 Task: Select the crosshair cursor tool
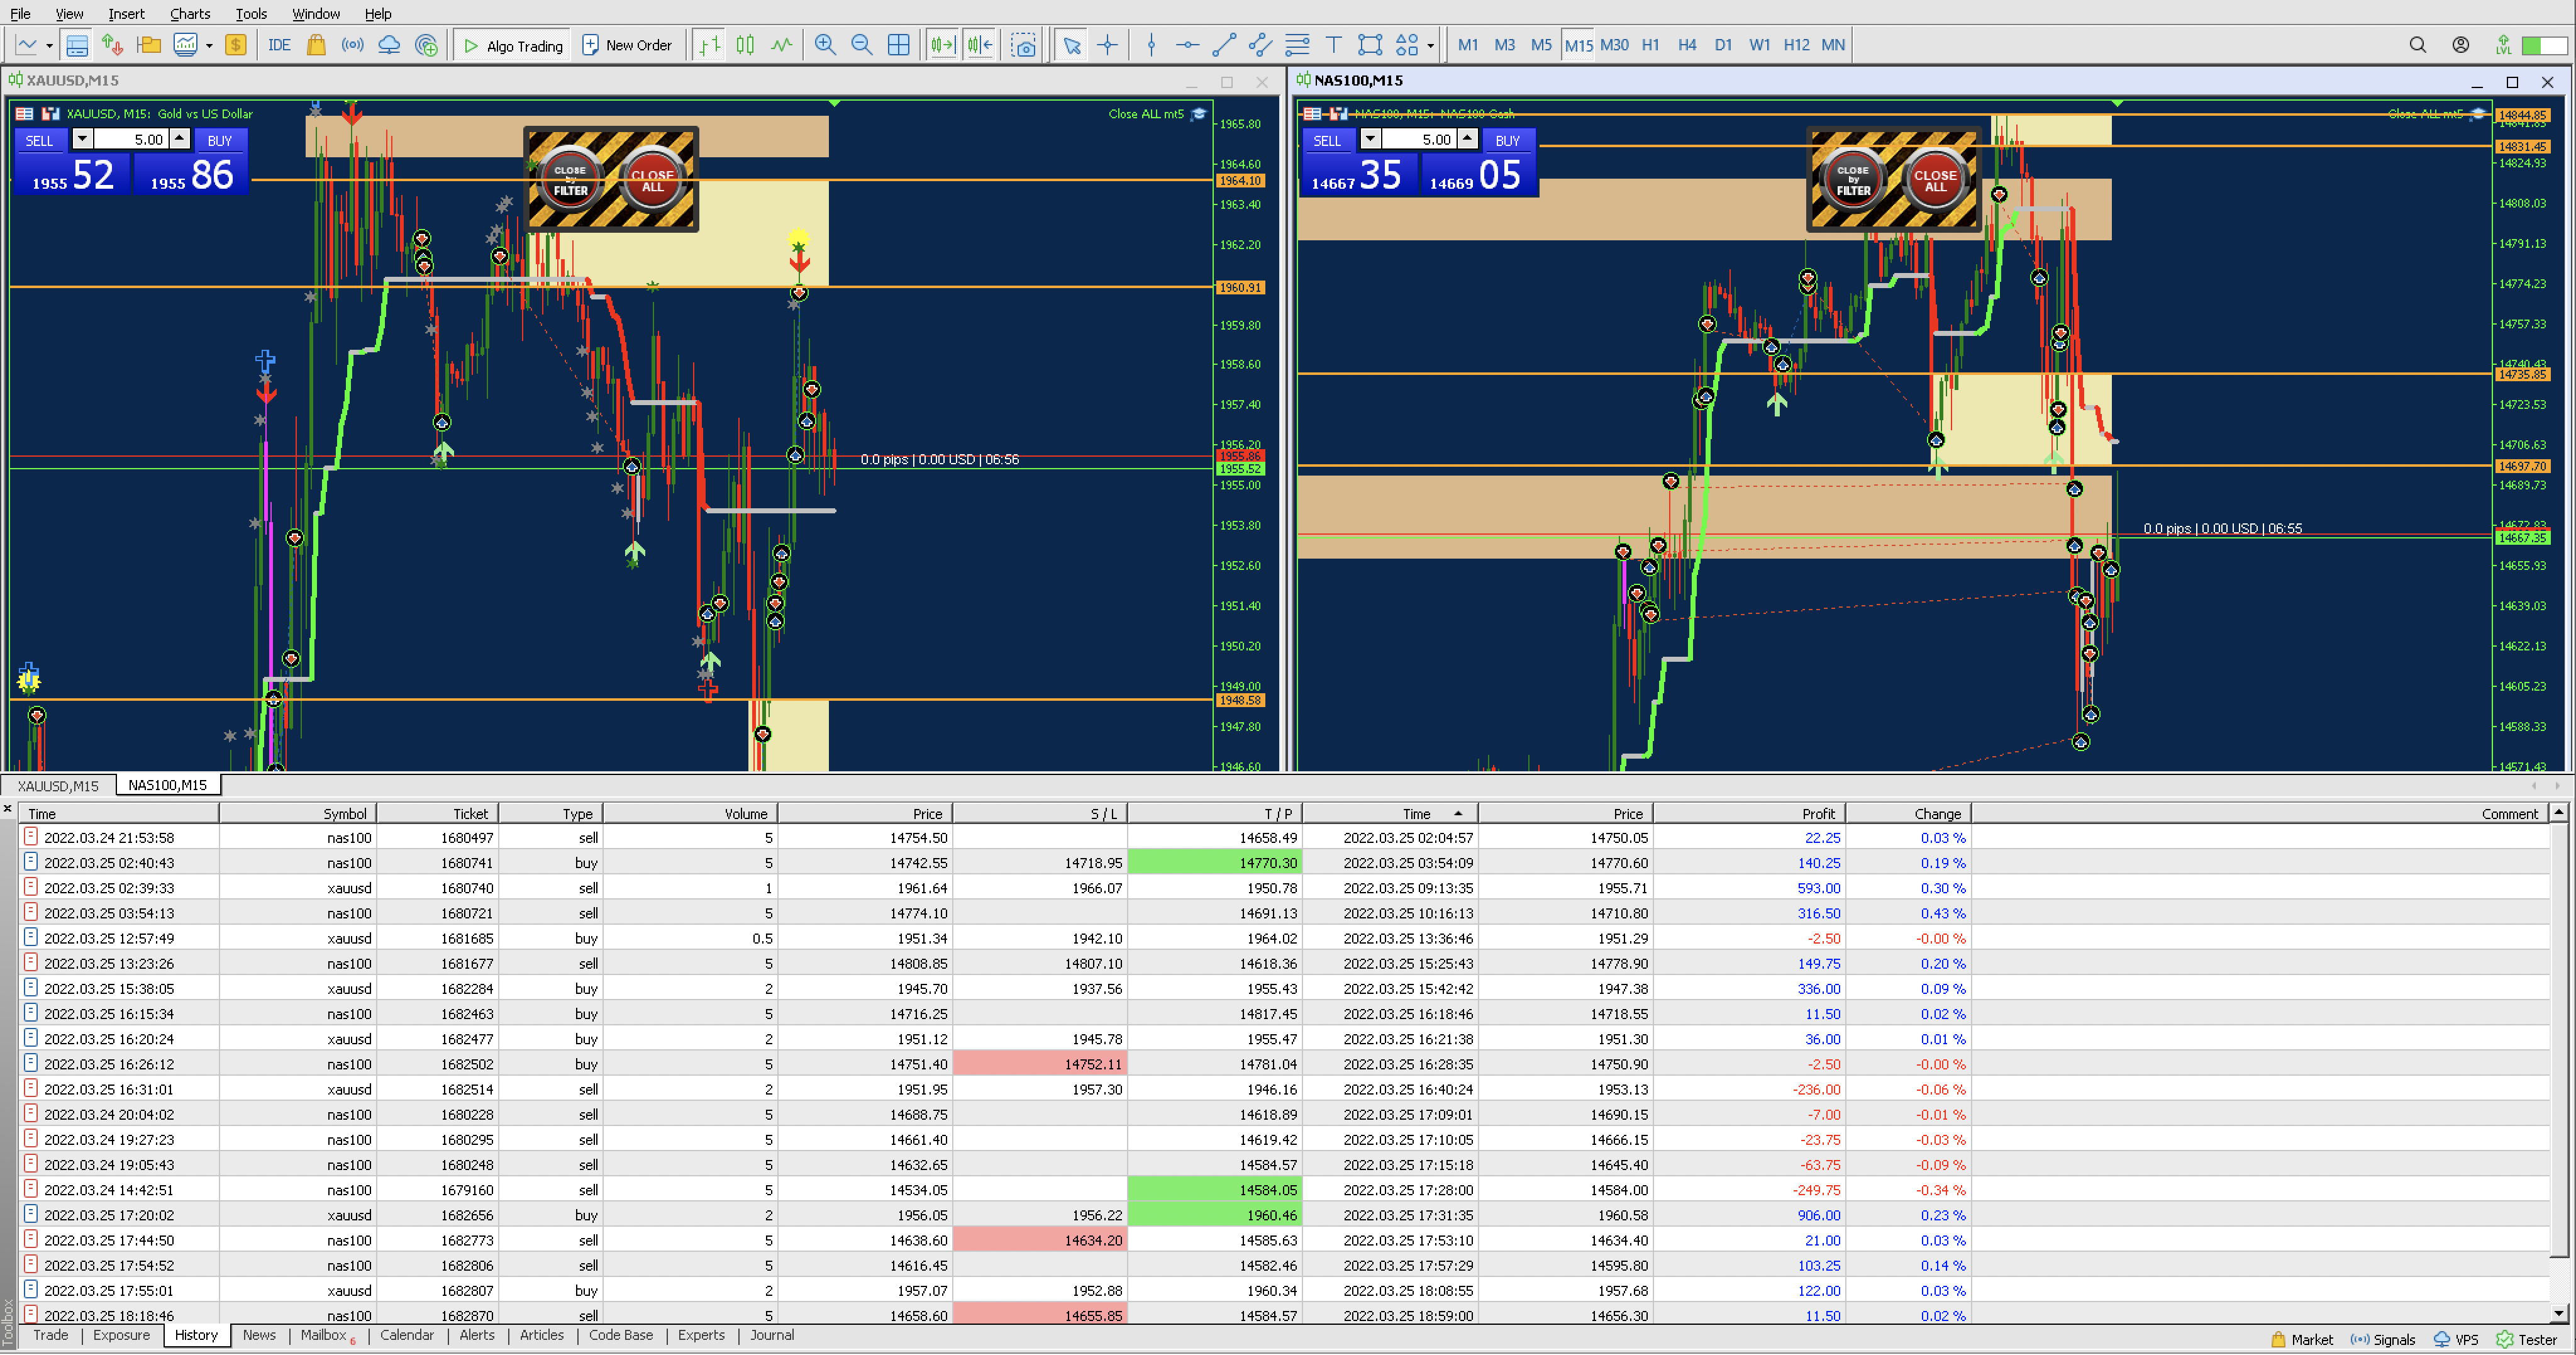click(1108, 45)
